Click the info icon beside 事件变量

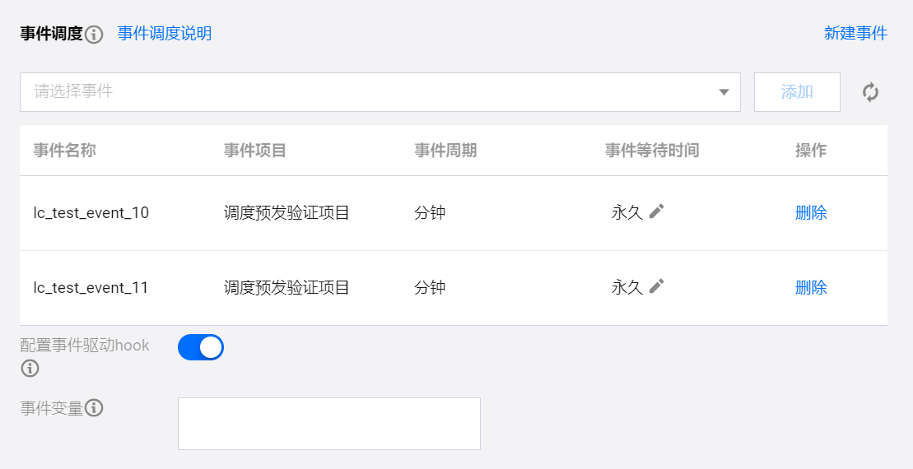pyautogui.click(x=95, y=408)
